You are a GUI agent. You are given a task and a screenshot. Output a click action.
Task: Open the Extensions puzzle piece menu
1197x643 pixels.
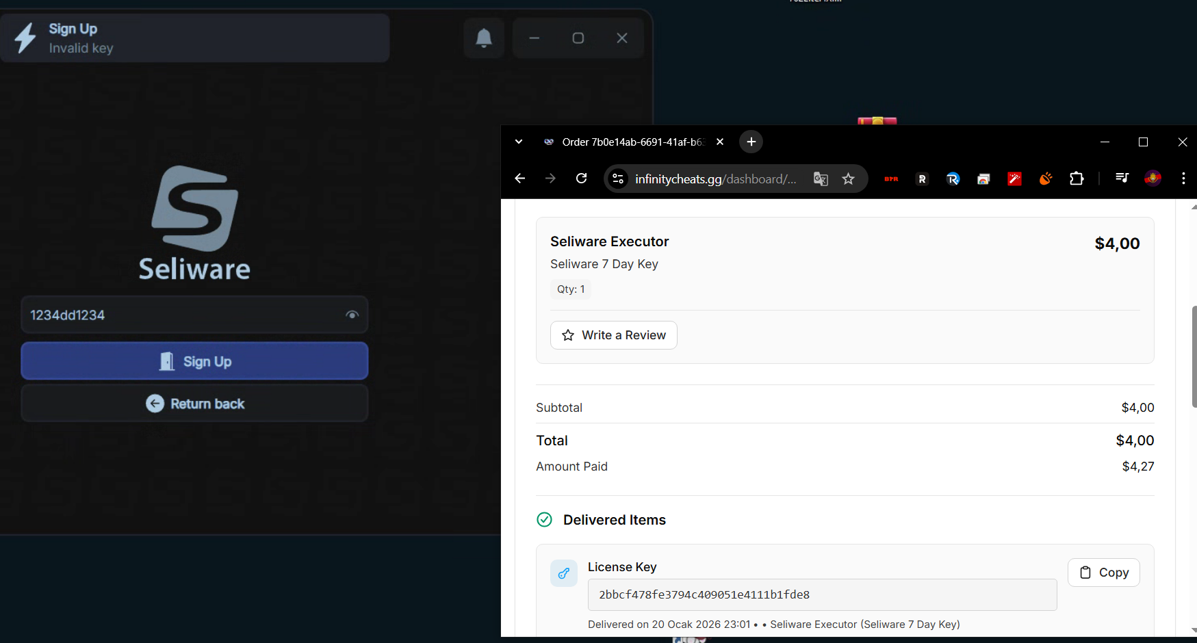coord(1077,179)
